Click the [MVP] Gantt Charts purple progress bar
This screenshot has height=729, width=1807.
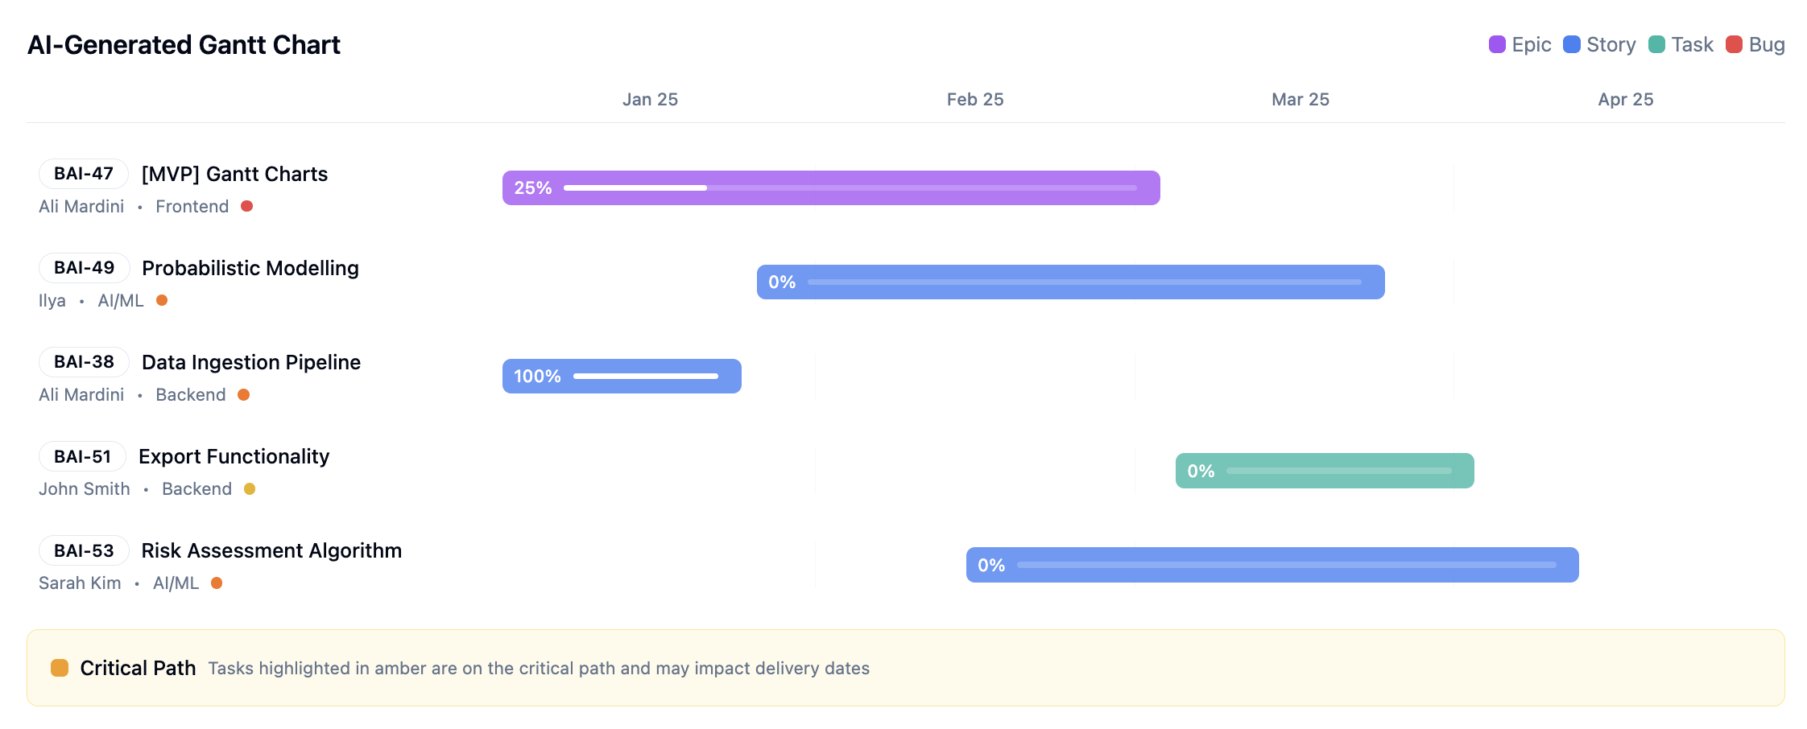tap(831, 187)
